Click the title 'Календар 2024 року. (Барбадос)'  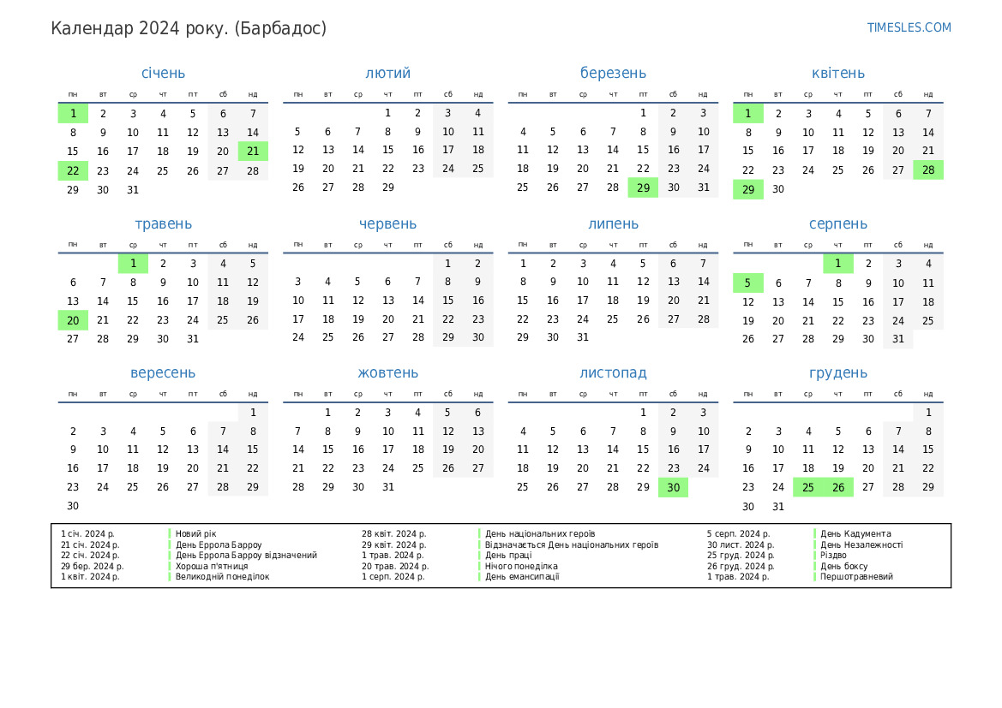189,29
